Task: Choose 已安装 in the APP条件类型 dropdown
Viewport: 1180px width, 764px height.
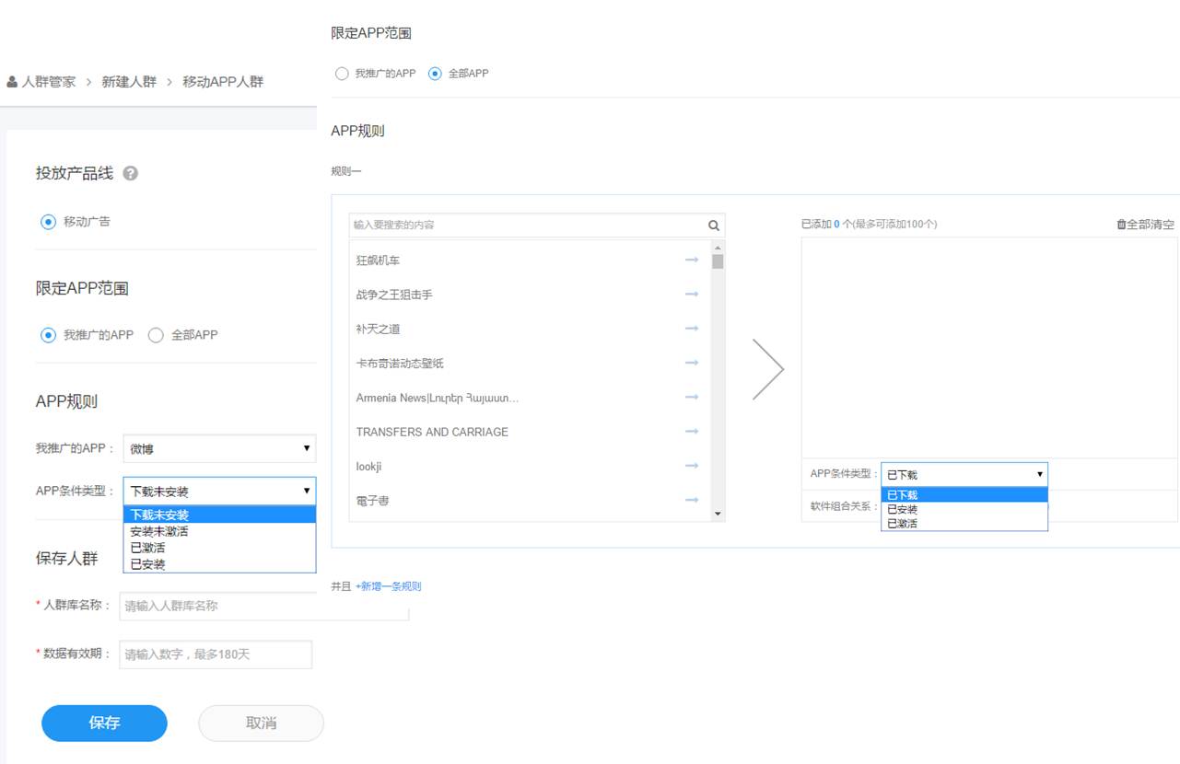Action: click(904, 509)
